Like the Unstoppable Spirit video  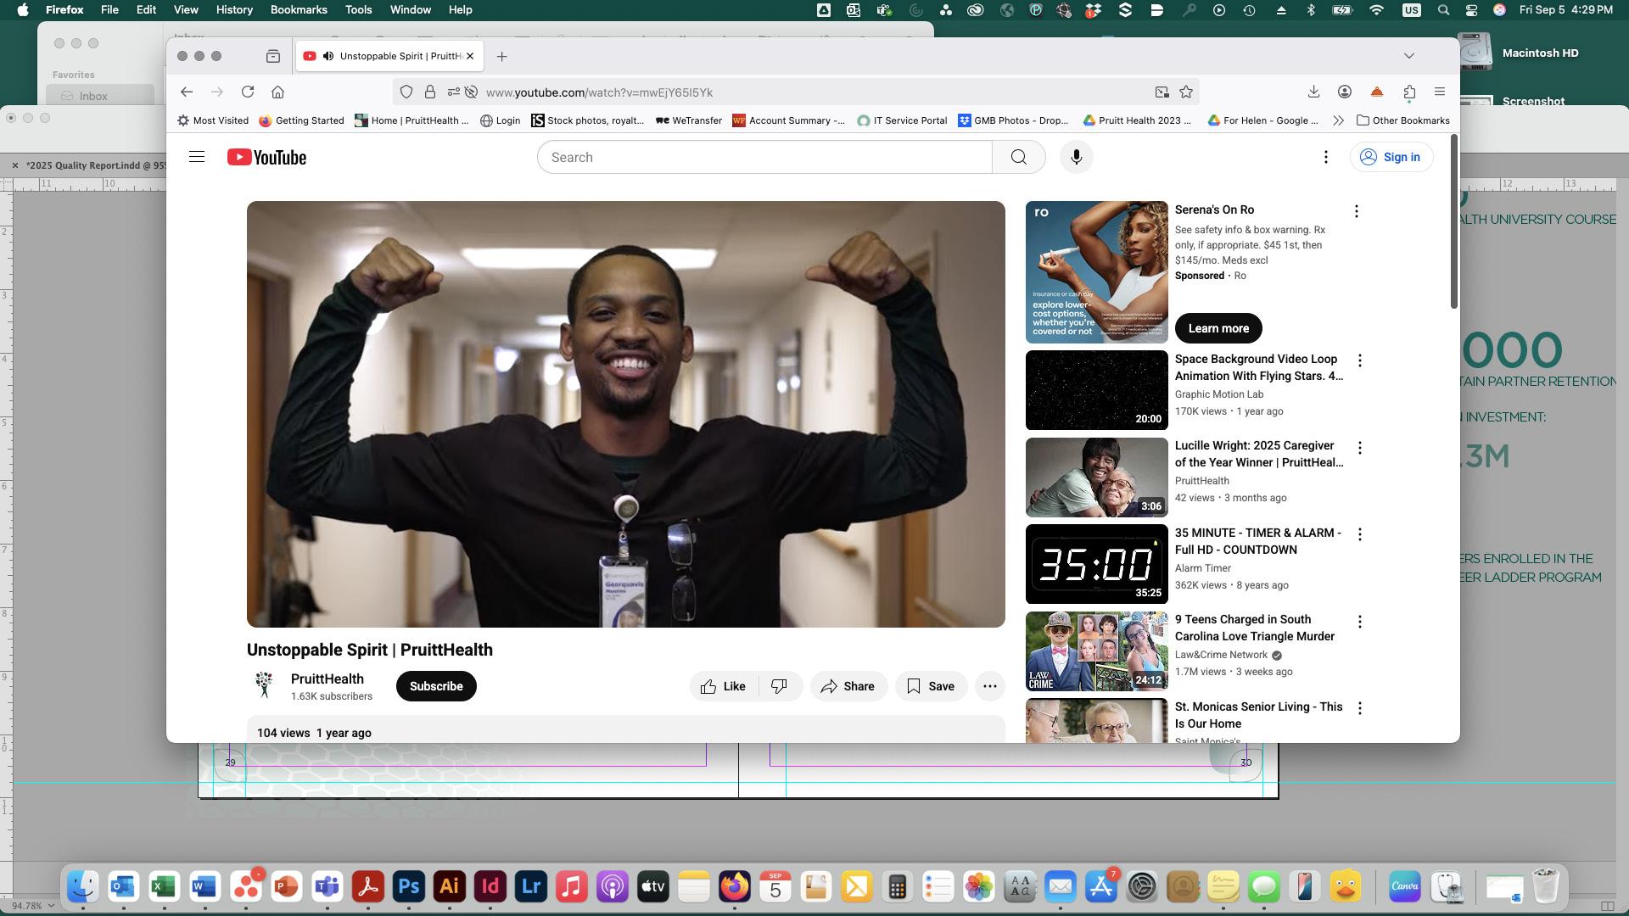click(x=724, y=686)
